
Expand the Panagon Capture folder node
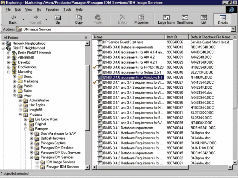(31, 143)
